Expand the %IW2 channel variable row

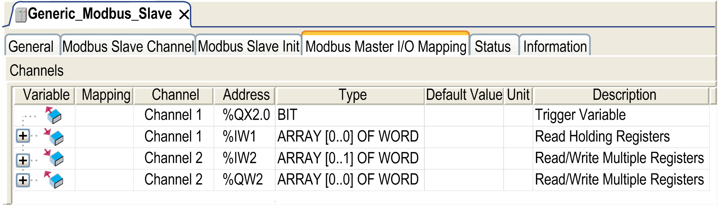(x=23, y=160)
